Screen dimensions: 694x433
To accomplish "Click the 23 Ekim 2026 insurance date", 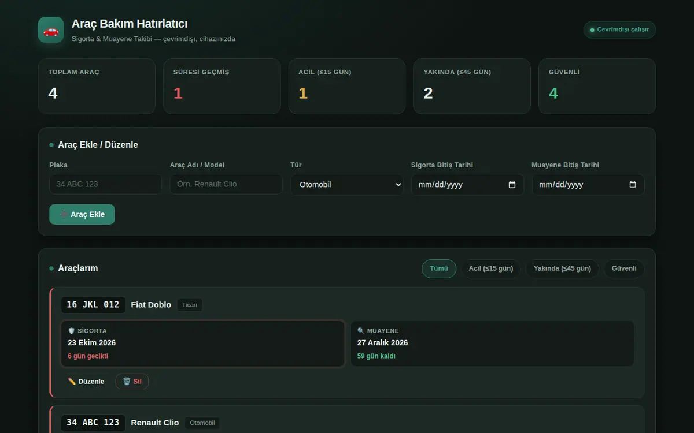I will [x=91, y=343].
